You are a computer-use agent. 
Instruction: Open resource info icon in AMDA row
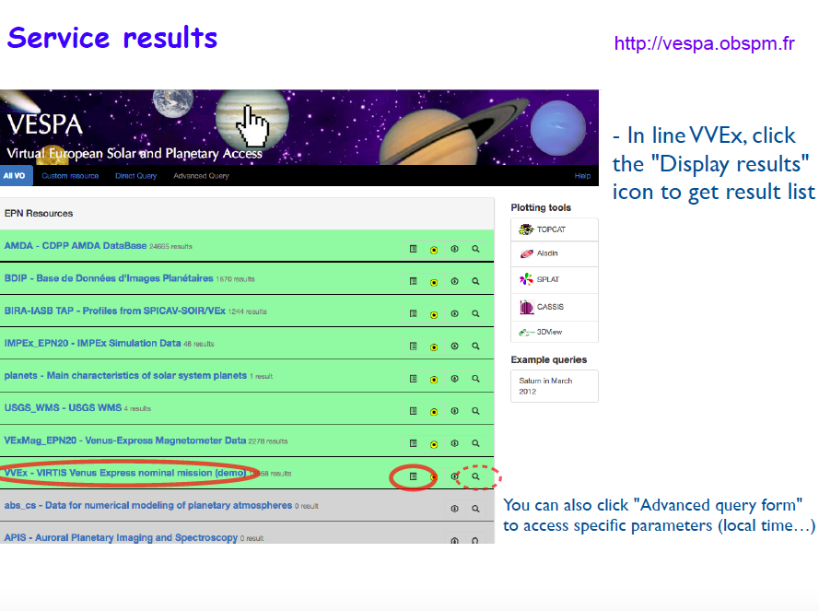(455, 250)
